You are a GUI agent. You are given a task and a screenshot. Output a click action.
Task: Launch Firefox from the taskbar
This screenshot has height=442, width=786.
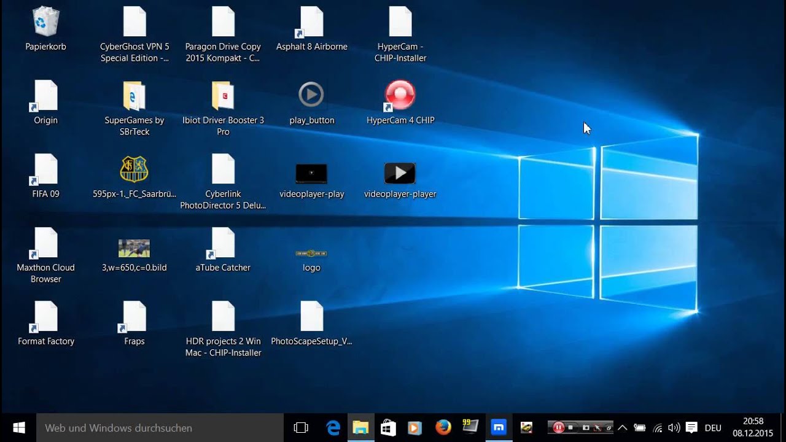point(443,427)
